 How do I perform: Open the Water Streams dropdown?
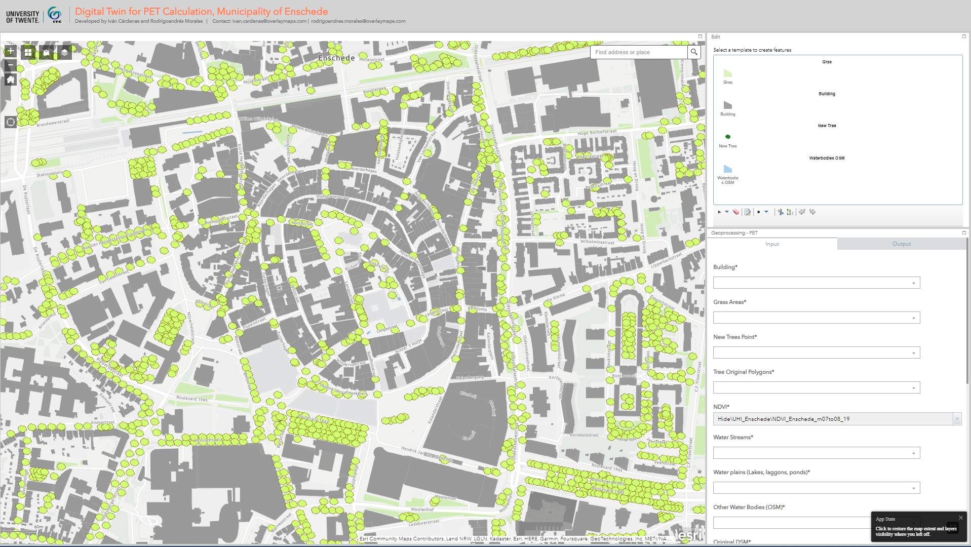pyautogui.click(x=913, y=452)
